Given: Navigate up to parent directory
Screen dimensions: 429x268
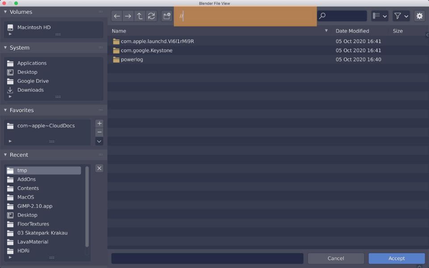Looking at the screenshot, I should pyautogui.click(x=140, y=16).
